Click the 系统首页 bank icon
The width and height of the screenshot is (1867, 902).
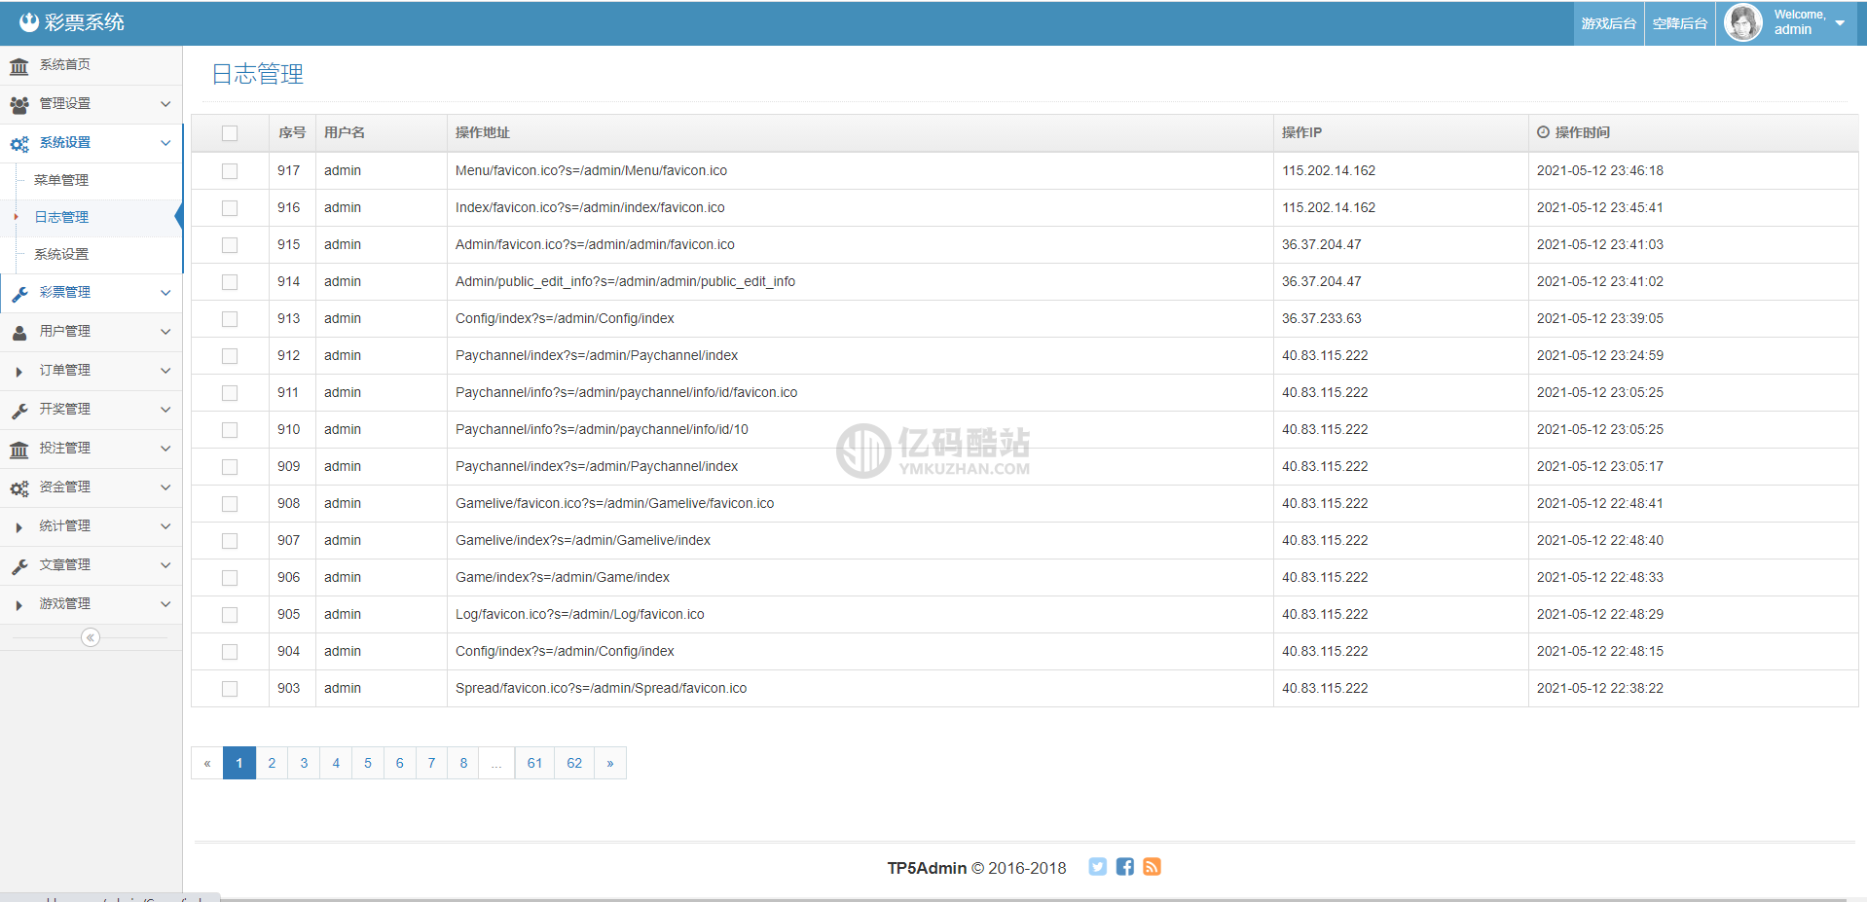point(18,66)
